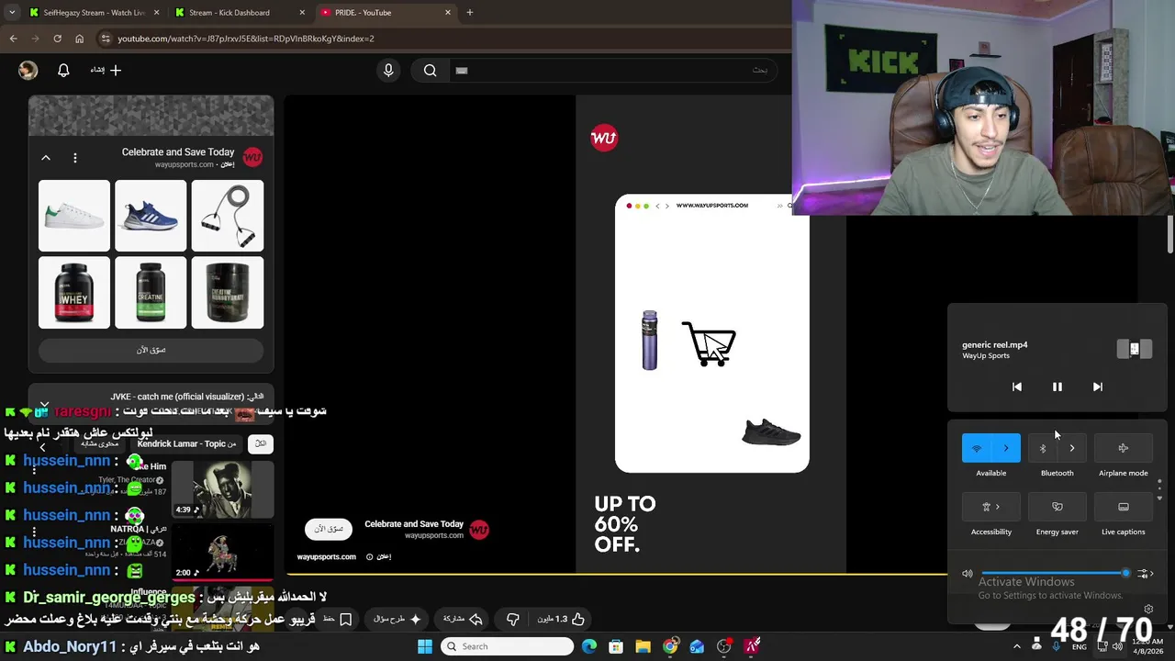Open OBS Studio from taskbar

pos(724,646)
